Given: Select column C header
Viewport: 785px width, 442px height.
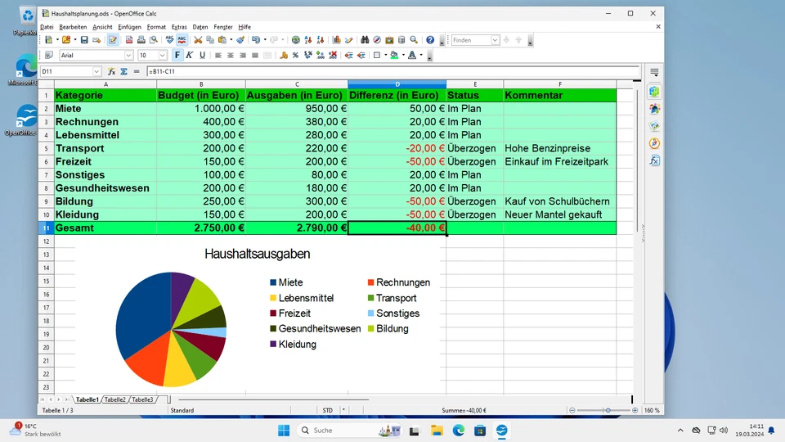Looking at the screenshot, I should 296,84.
